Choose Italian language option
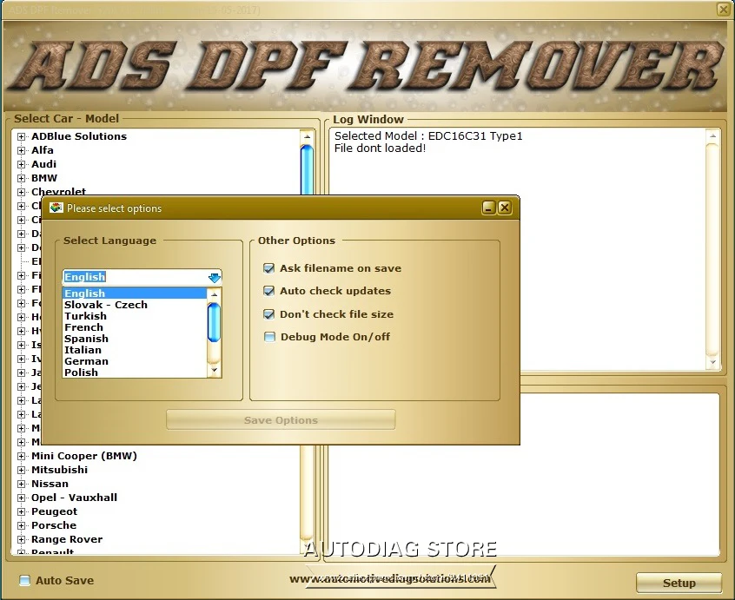This screenshot has width=735, height=600. 134,350
